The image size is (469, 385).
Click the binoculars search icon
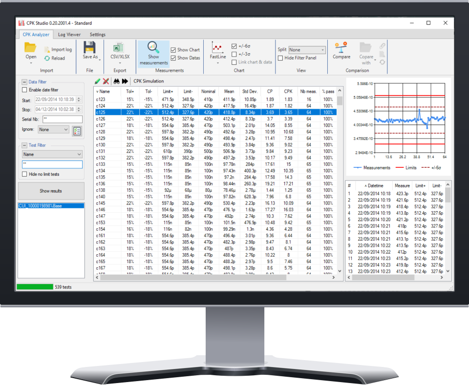(x=116, y=81)
